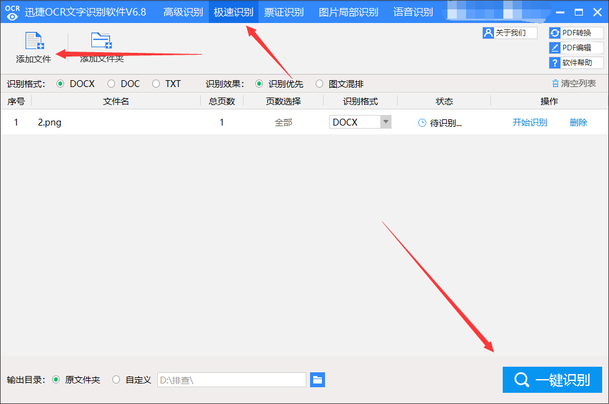Switch to 高级识别 tab
This screenshot has height=404, width=609.
(183, 12)
